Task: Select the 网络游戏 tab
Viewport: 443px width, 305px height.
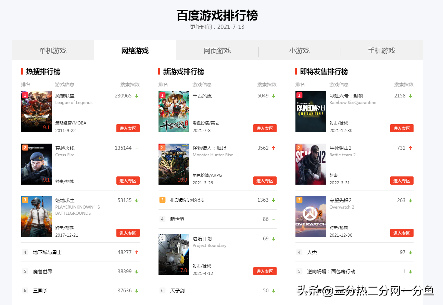Action: 135,51
